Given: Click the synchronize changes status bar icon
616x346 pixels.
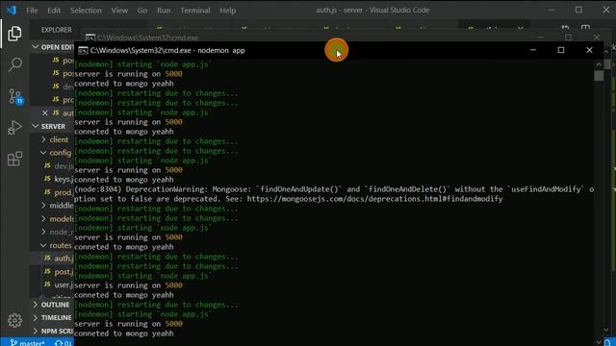Looking at the screenshot, I should [63, 343].
